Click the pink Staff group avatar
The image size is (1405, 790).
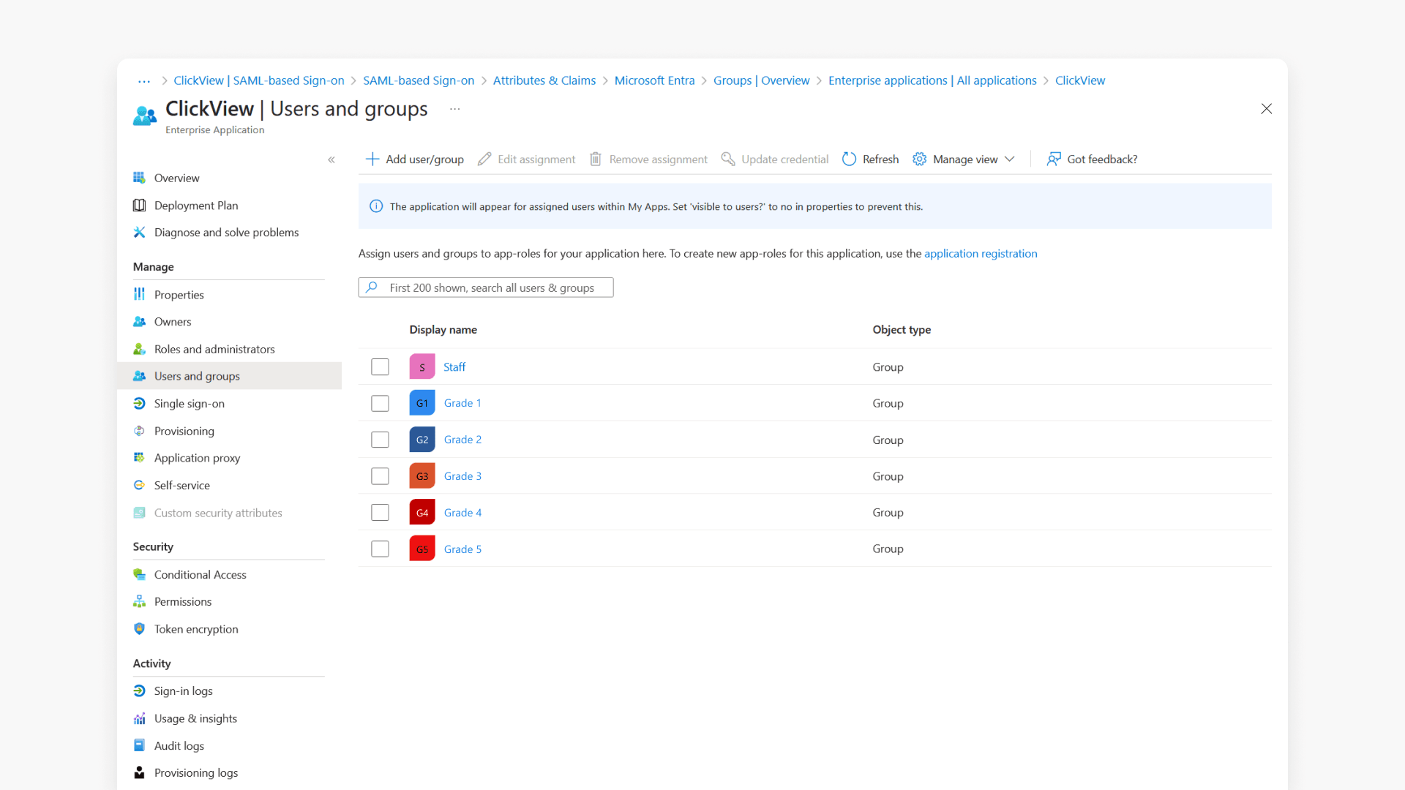(x=422, y=366)
